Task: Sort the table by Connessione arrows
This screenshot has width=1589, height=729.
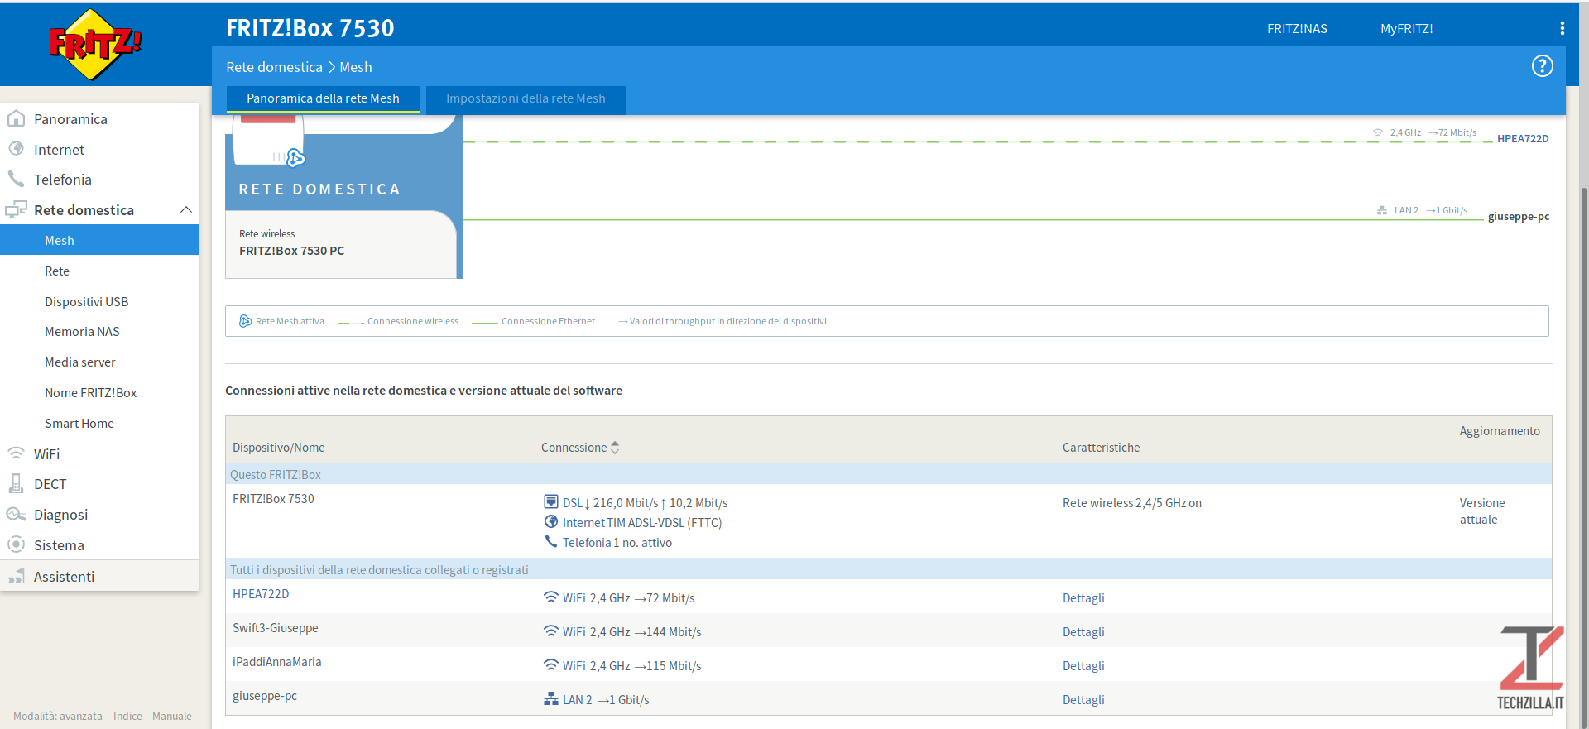Action: tap(615, 448)
